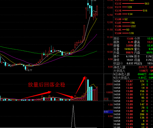The height and width of the screenshot is (128, 153).
Task: Click the 0.50 indicator axis label
Action: tap(110, 116)
